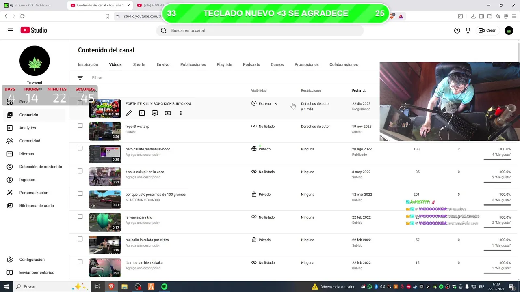Click the Task View taskbar icon
520x292 pixels.
[x=97, y=287]
